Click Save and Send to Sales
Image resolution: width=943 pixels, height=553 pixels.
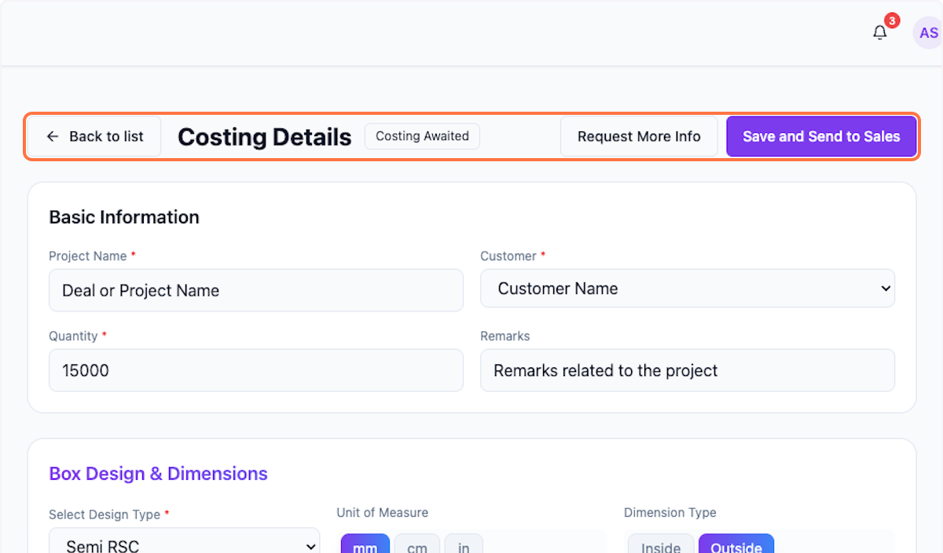click(820, 137)
